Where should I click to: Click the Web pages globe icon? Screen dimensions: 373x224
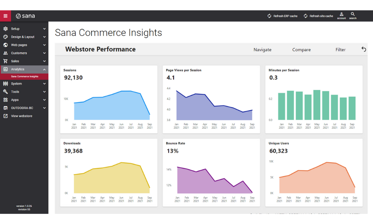coord(6,45)
